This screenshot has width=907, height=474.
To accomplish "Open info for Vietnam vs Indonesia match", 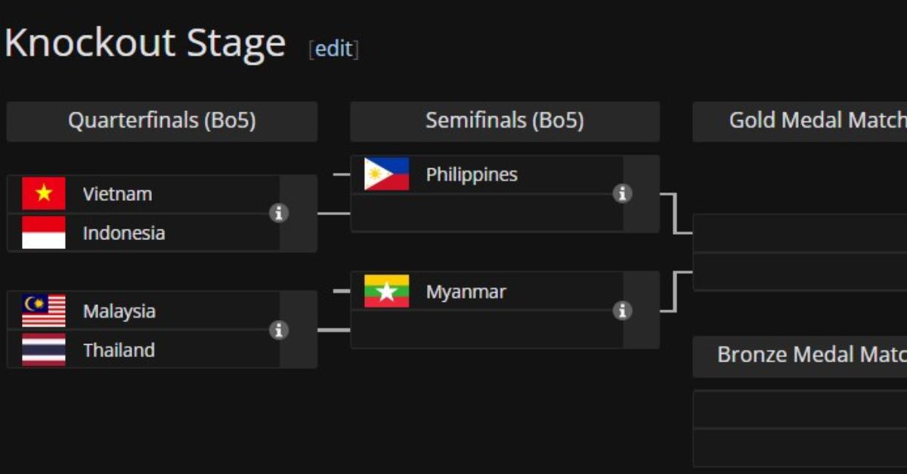I will [279, 214].
